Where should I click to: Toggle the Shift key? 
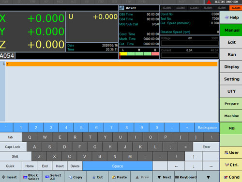pos(15,156)
